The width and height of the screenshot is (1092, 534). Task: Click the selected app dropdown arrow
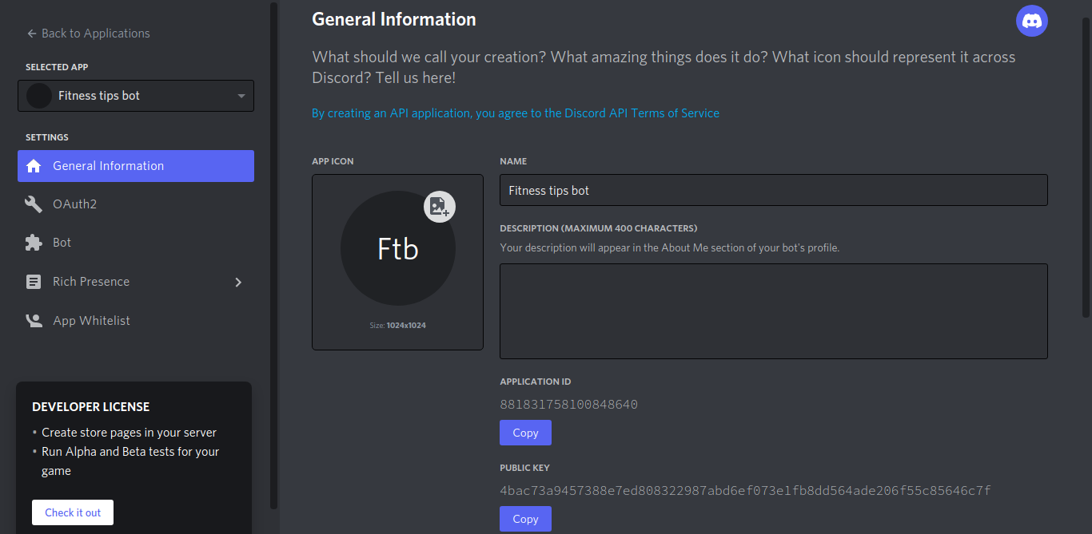(241, 97)
